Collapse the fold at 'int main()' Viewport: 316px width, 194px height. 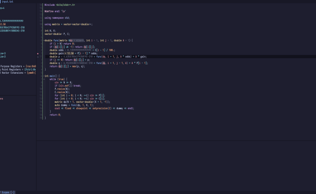click(44, 76)
